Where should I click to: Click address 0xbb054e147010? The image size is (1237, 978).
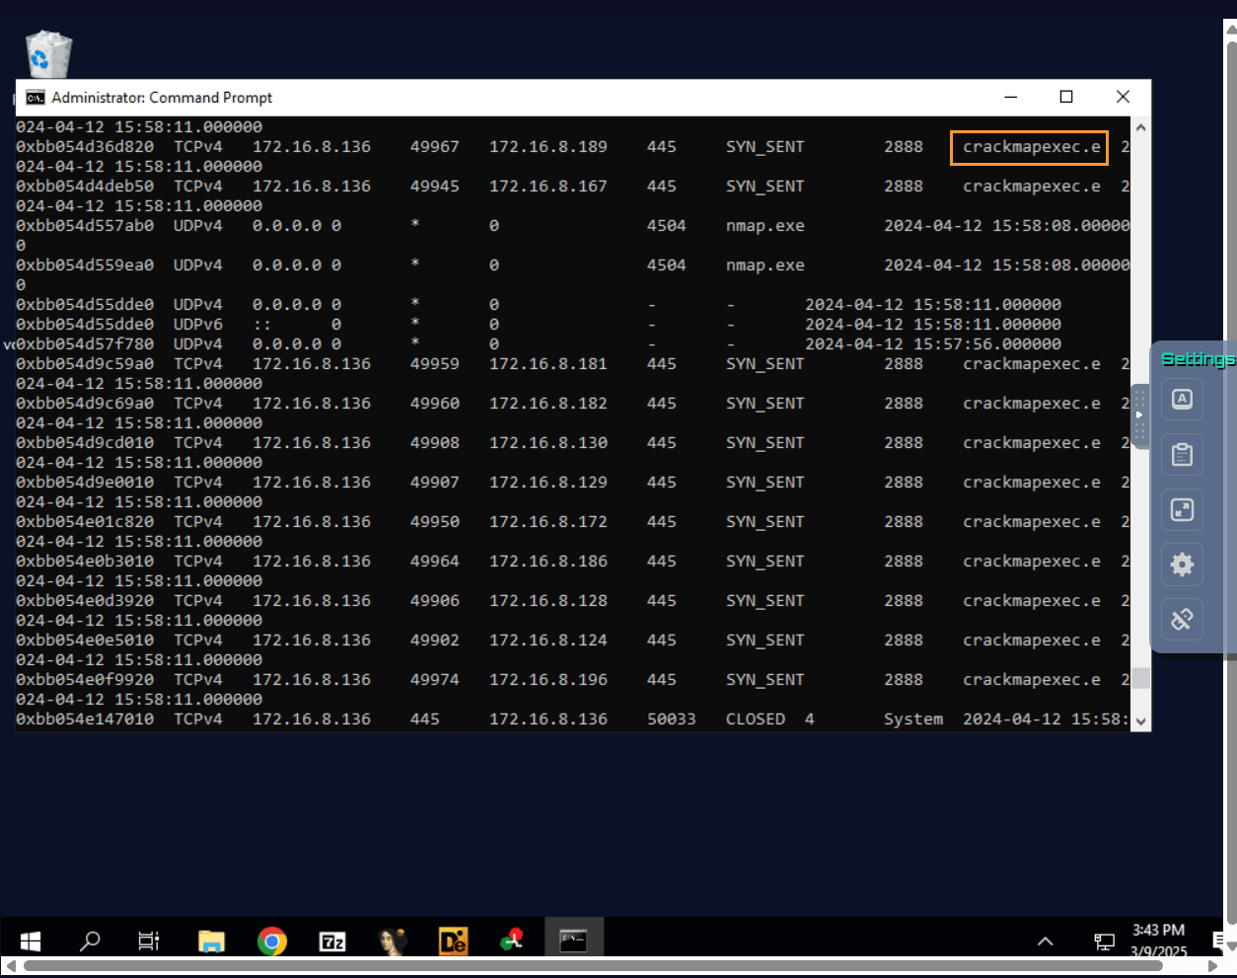[85, 719]
